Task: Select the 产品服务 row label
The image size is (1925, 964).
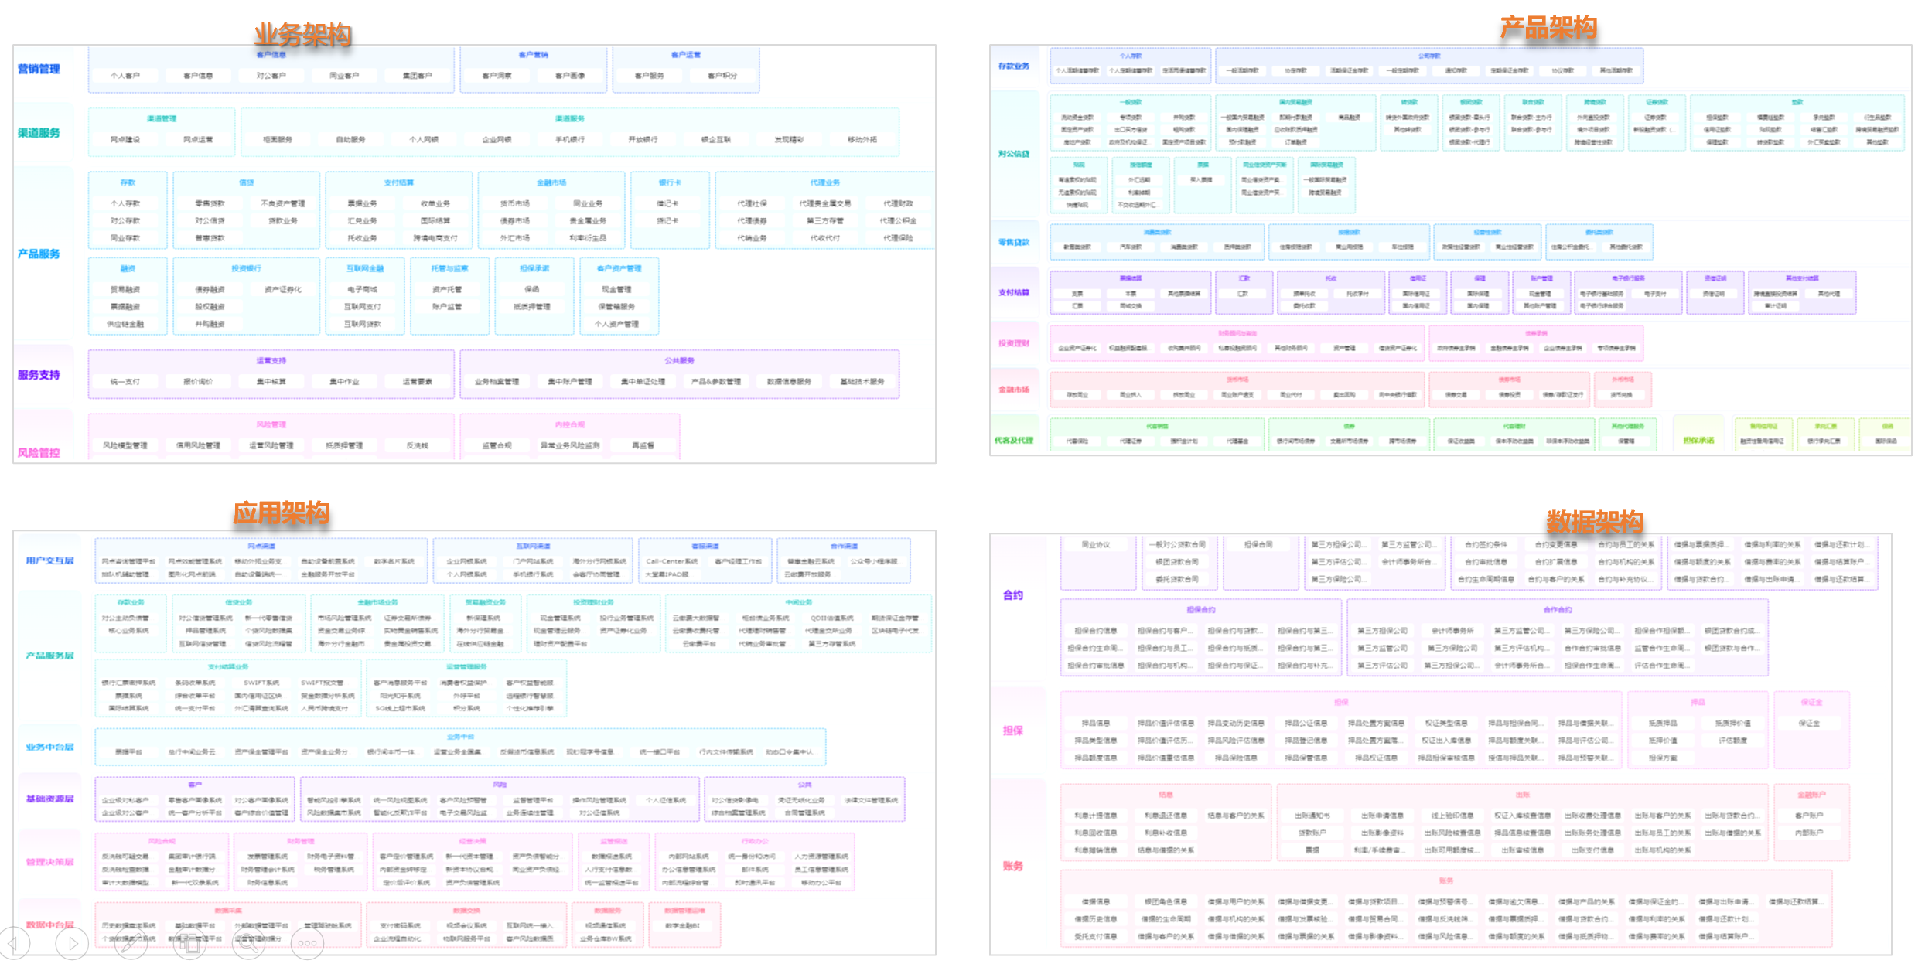Action: click(39, 254)
